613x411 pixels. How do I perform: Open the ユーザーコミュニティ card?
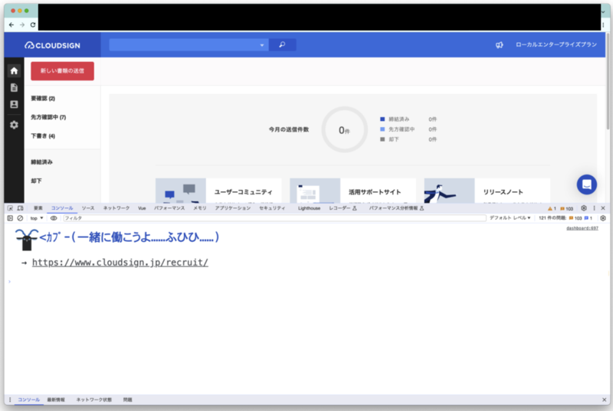[218, 191]
